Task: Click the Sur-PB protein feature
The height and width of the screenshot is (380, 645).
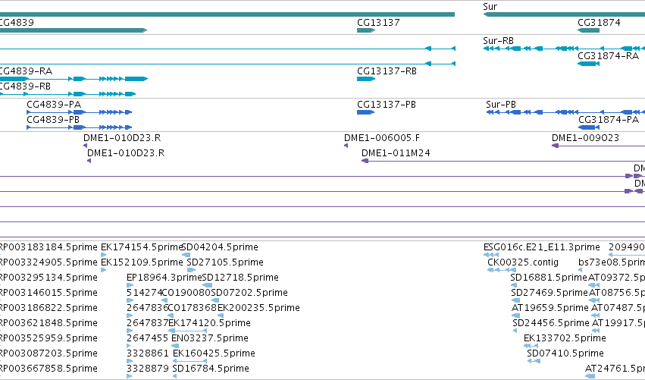Action: [565, 112]
